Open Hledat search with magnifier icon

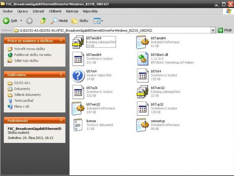tap(59, 21)
